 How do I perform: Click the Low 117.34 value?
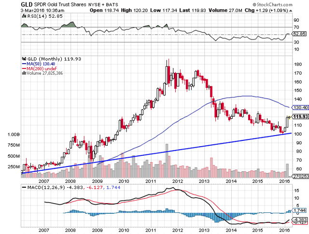(x=164, y=11)
